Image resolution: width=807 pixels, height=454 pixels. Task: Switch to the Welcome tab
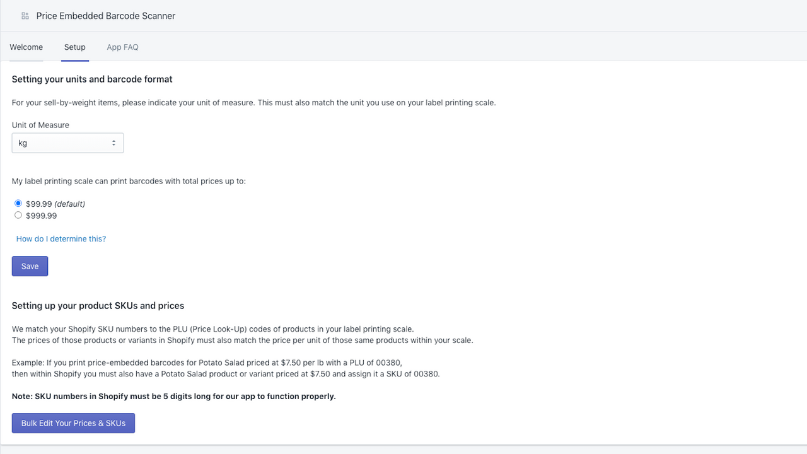coord(26,47)
